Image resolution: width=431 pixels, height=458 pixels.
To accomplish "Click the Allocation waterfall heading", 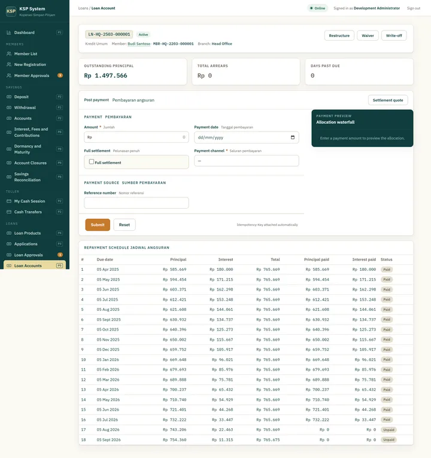I will tap(335, 123).
